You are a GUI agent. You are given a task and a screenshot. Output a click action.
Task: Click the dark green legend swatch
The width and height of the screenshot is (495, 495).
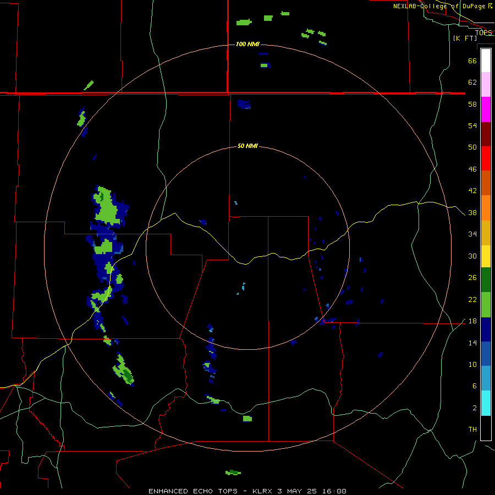pos(486,280)
